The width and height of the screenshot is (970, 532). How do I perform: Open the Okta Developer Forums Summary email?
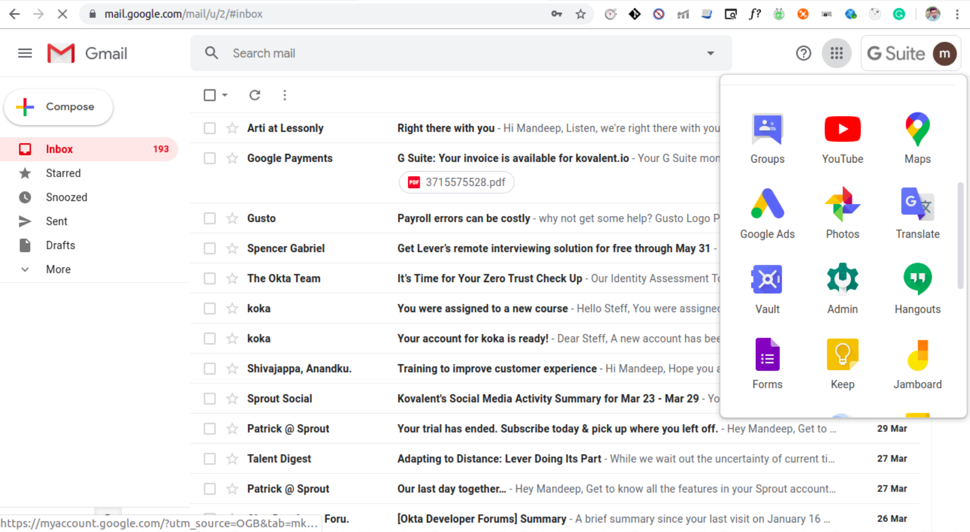click(482, 519)
